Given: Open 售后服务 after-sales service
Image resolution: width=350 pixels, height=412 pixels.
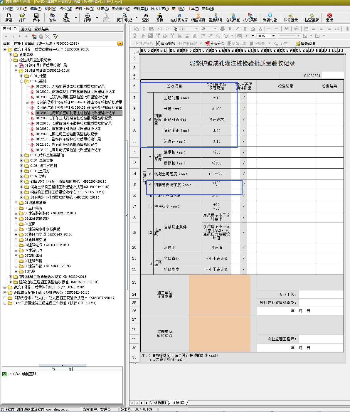Looking at the screenshot, I should 216,18.
